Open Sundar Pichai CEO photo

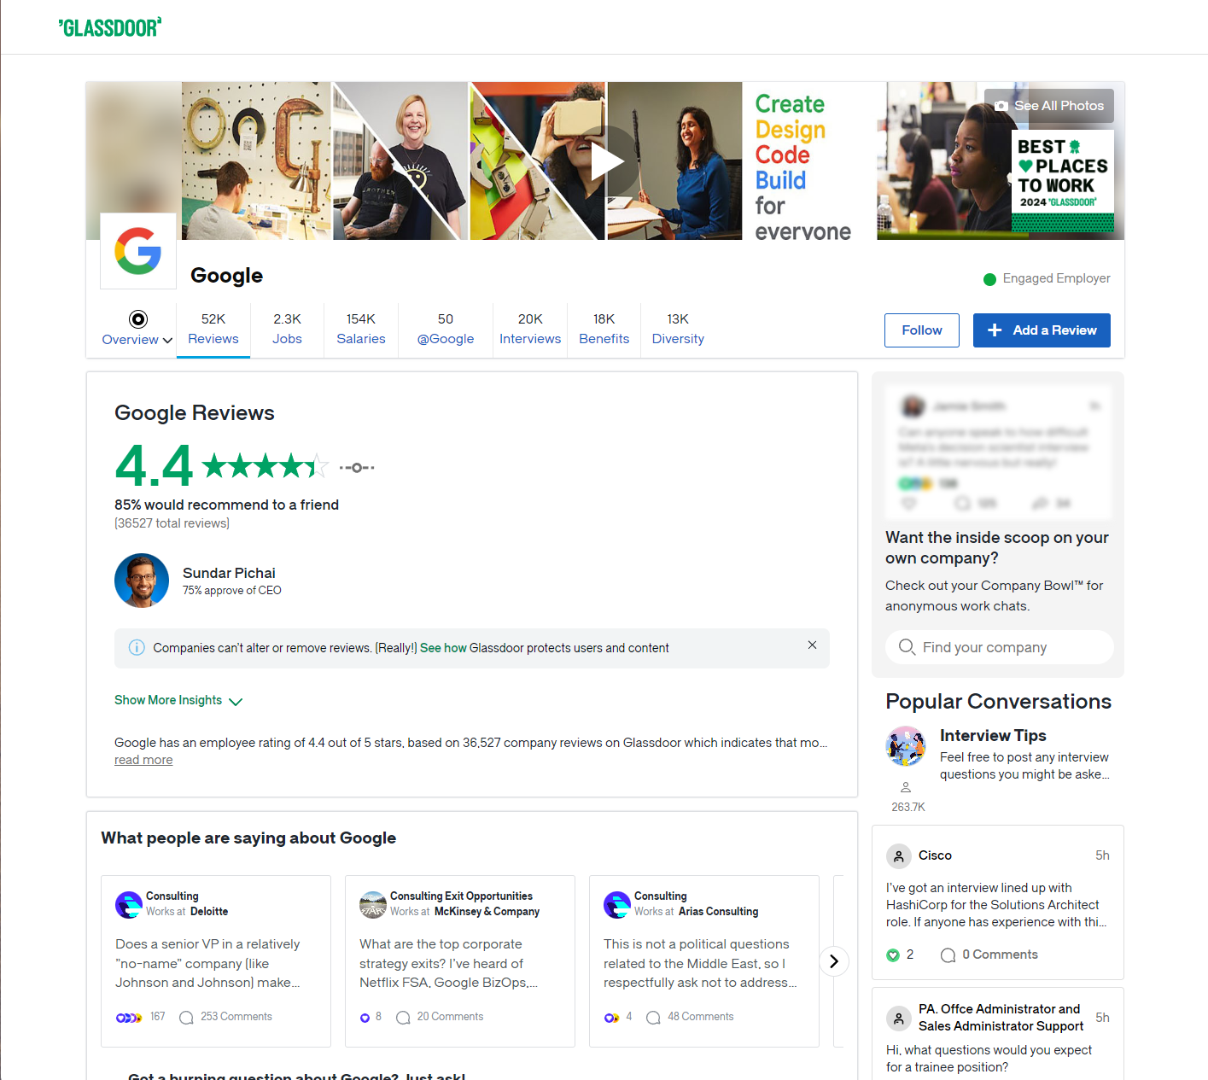[142, 581]
